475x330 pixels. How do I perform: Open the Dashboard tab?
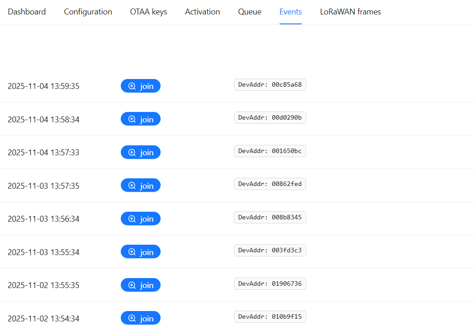point(27,12)
